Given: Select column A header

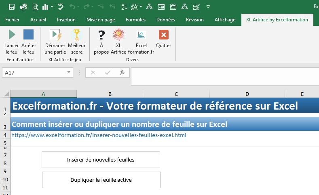Looking at the screenshot, I should click(x=43, y=94).
